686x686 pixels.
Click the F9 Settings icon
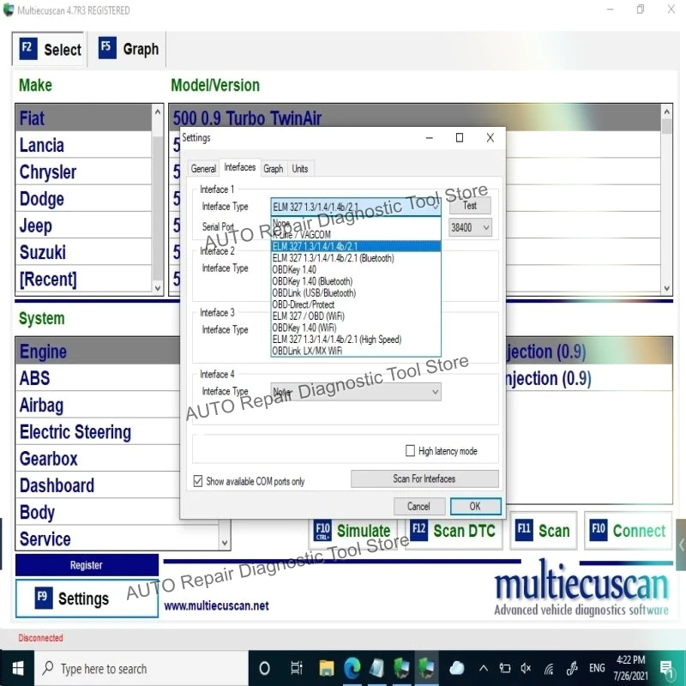pyautogui.click(x=44, y=598)
